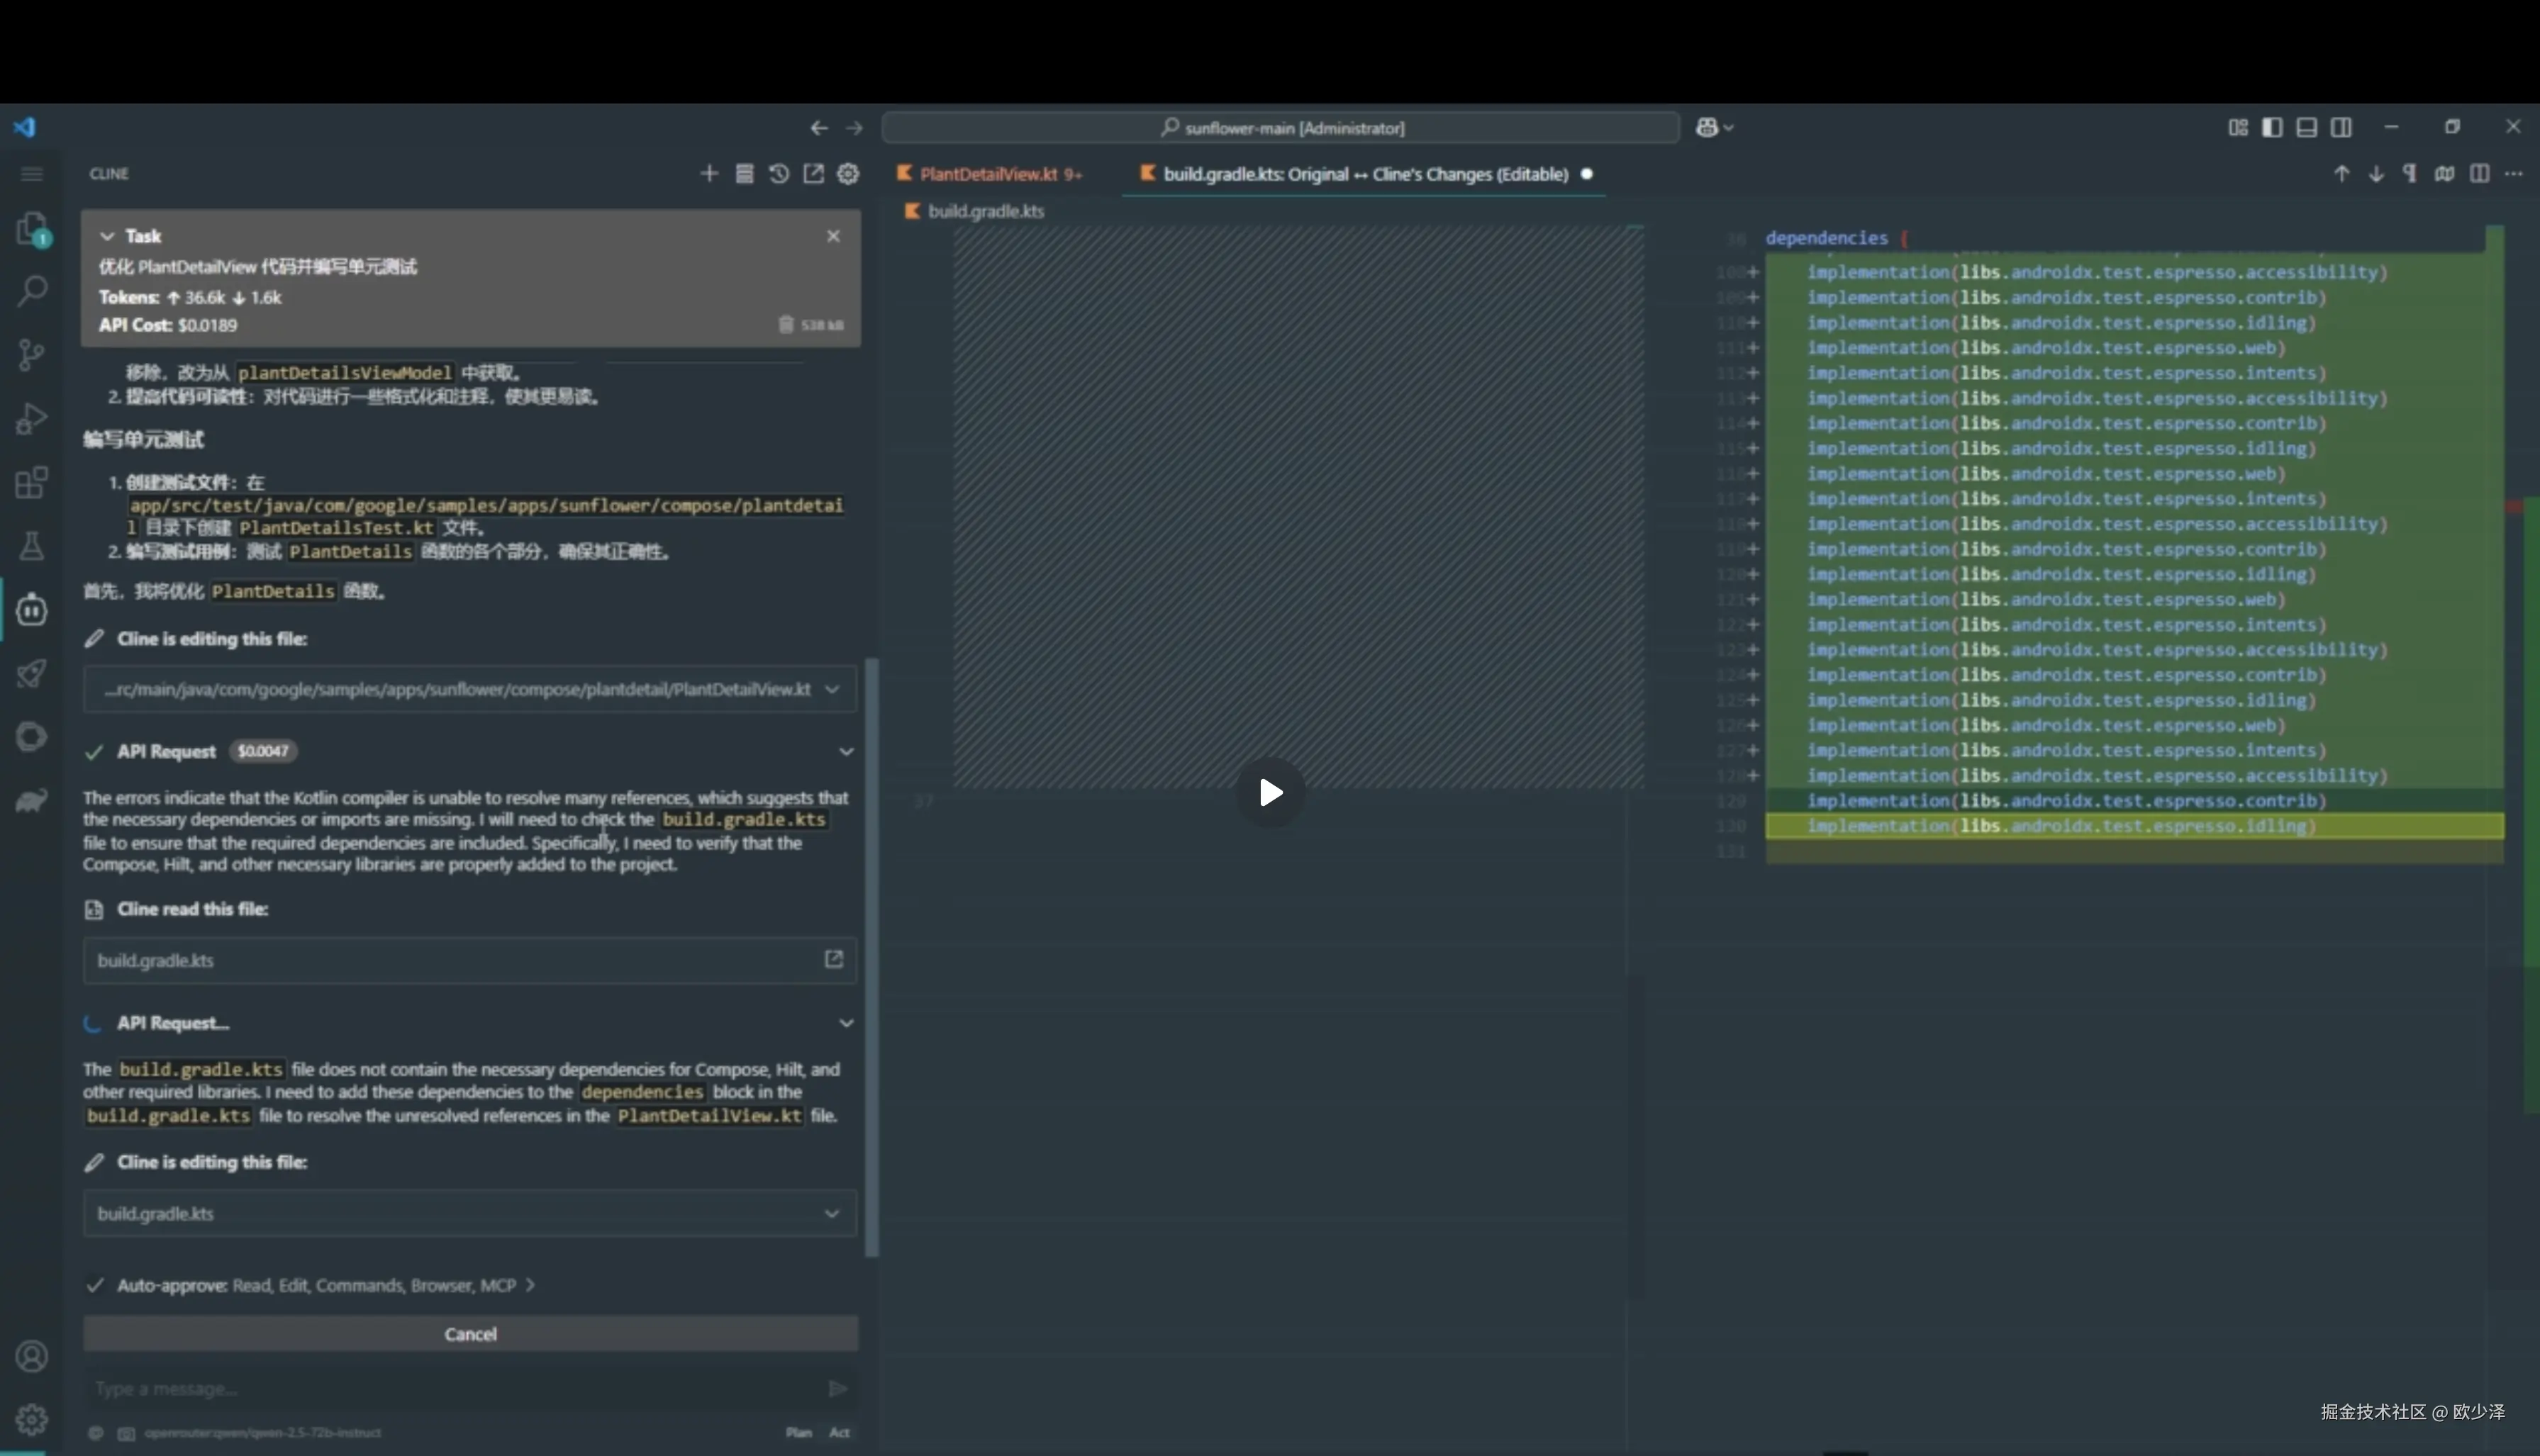Switch Cline to Act mode
The image size is (2540, 1456).
click(839, 1432)
